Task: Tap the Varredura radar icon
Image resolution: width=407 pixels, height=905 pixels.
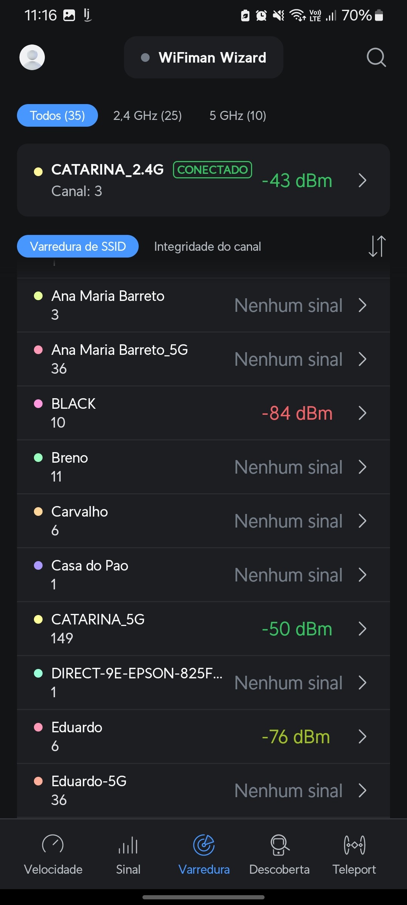Action: point(204,845)
